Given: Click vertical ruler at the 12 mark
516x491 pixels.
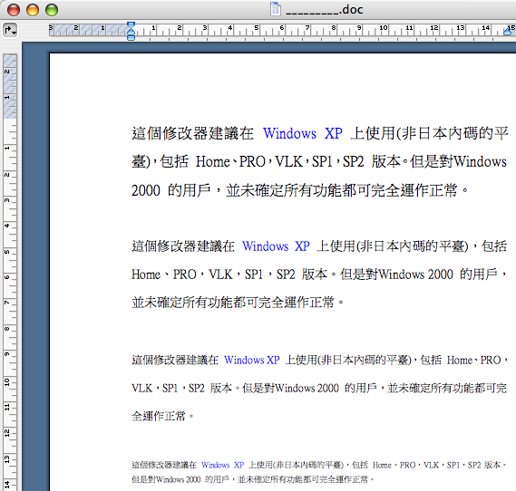Looking at the screenshot, I should pos(7,433).
